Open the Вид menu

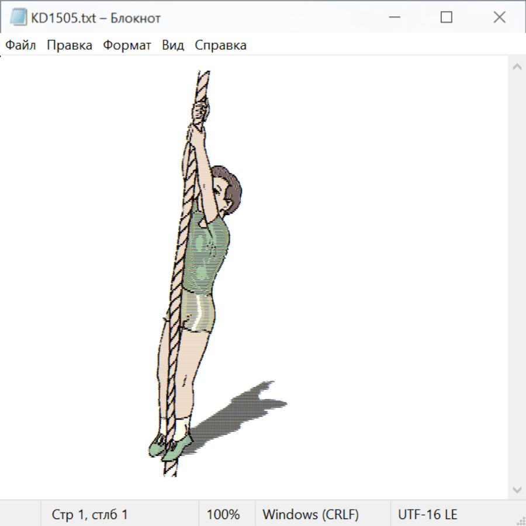[x=173, y=46]
